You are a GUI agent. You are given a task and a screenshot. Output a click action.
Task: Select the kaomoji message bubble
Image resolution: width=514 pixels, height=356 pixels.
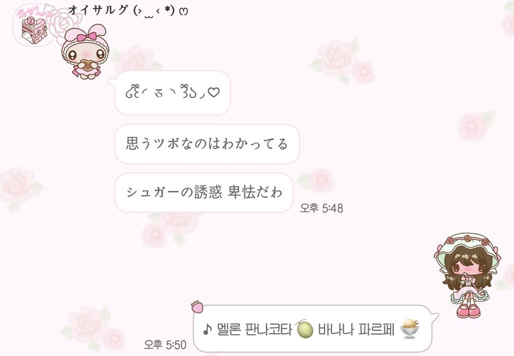pyautogui.click(x=172, y=93)
